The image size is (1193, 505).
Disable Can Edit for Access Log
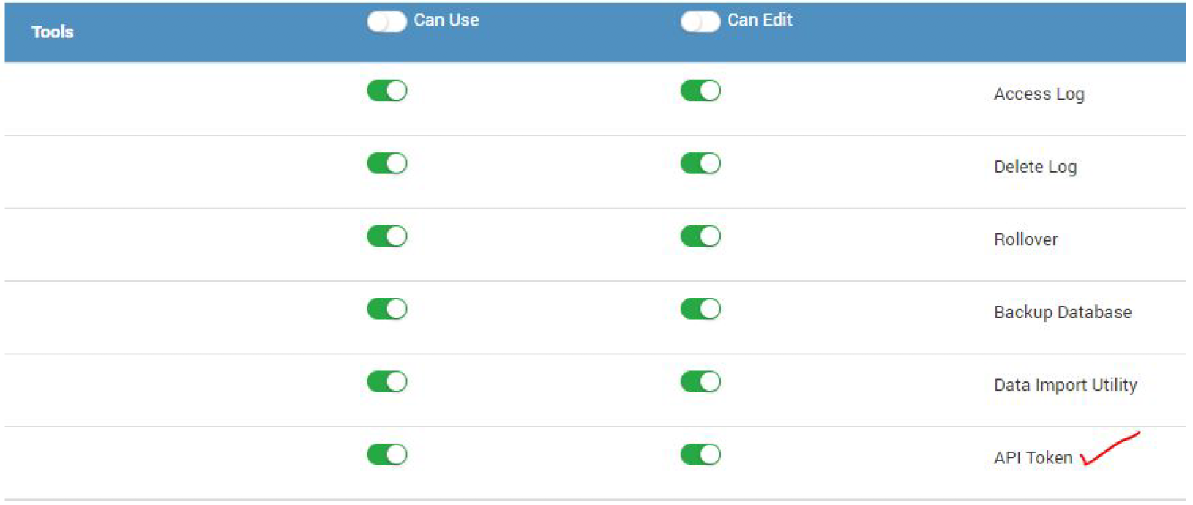coord(700,91)
